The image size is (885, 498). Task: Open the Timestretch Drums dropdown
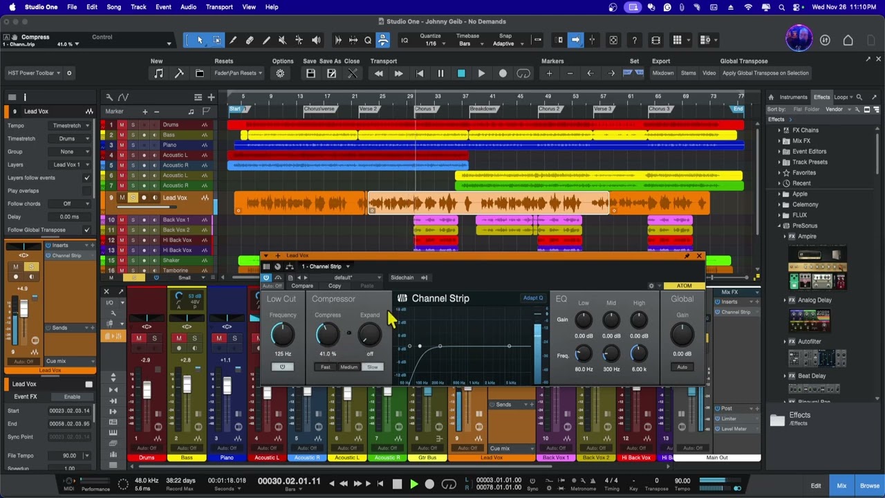tap(71, 138)
